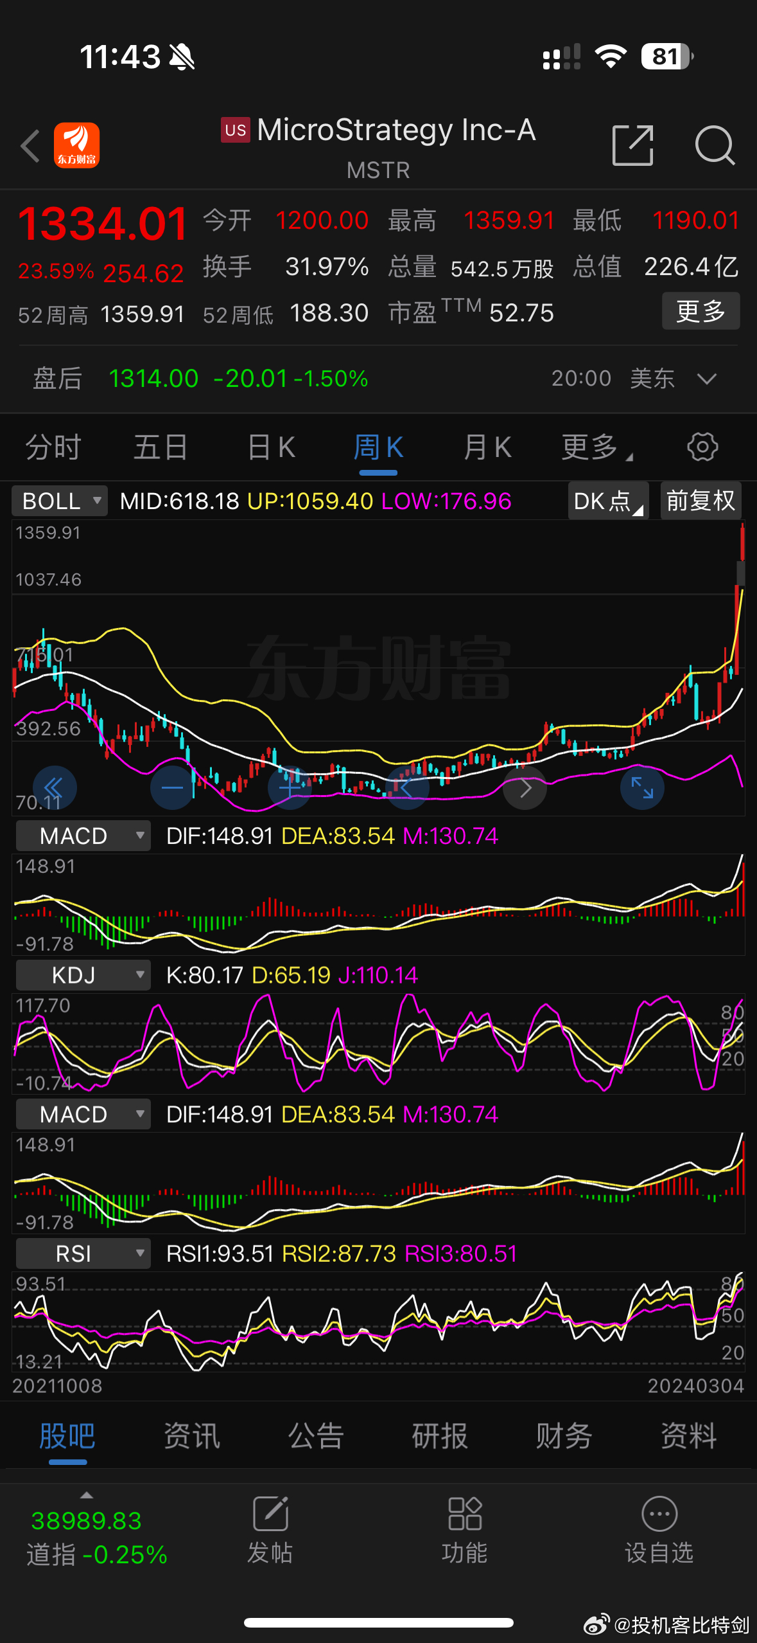Open the 资讯 news tab
The height and width of the screenshot is (1643, 757).
[192, 1436]
